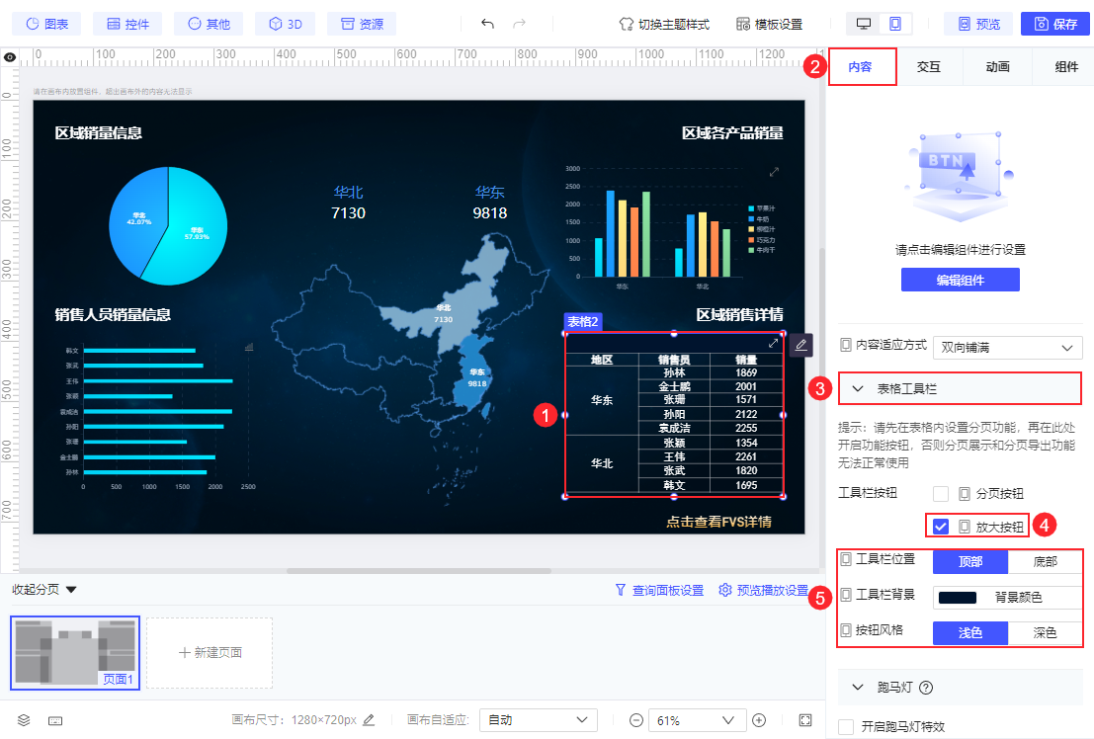1094x739 pixels.
Task: Click the 保存 button
Action: 1055,24
